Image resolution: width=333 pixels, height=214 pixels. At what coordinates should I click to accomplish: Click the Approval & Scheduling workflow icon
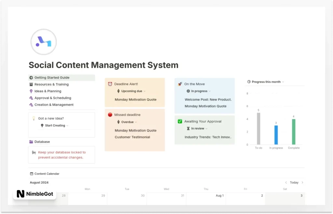coord(32,98)
